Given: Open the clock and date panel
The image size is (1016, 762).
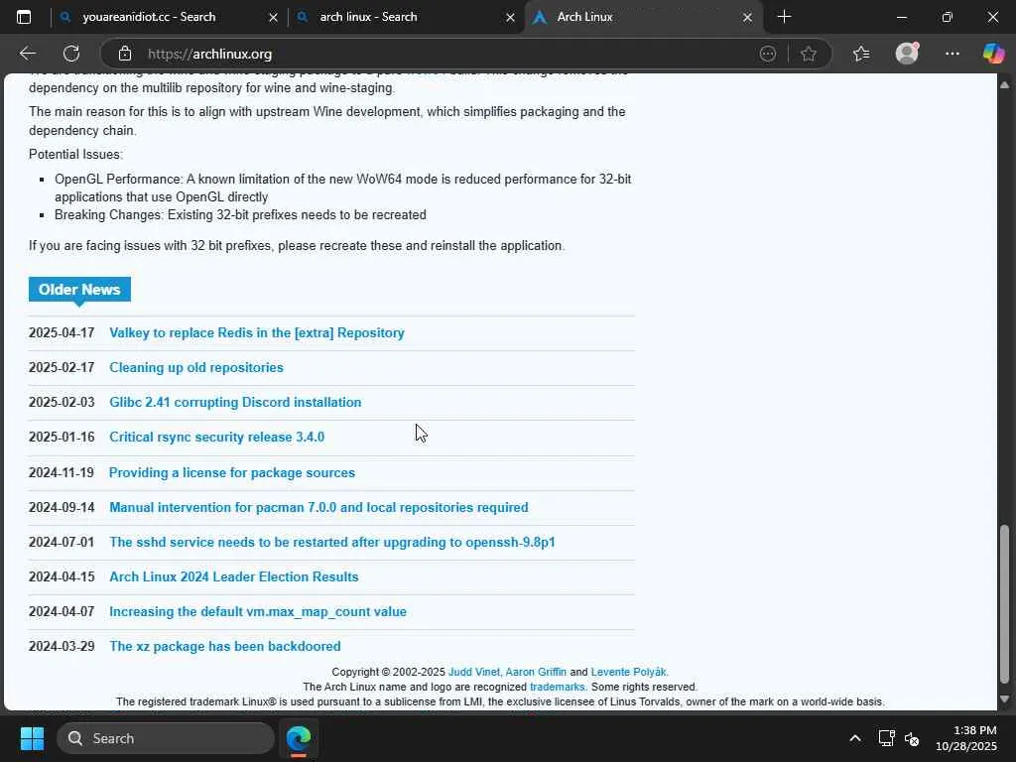Looking at the screenshot, I should click(x=966, y=738).
